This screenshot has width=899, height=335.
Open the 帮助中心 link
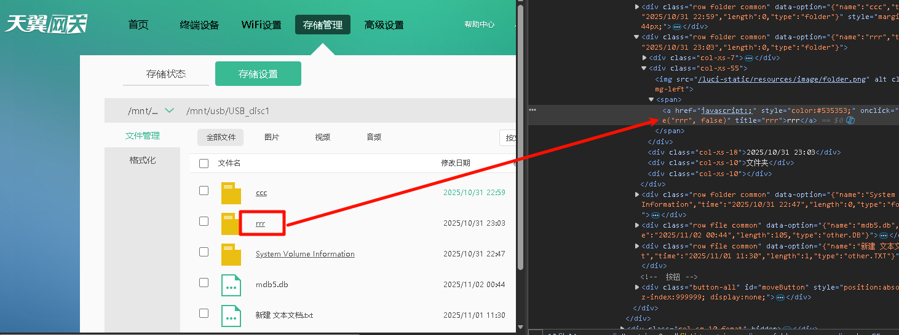tap(480, 25)
